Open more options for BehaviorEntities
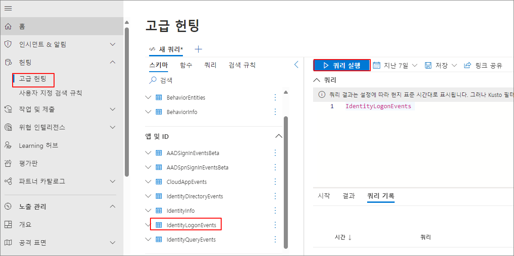The height and width of the screenshot is (256, 514). 275,97
